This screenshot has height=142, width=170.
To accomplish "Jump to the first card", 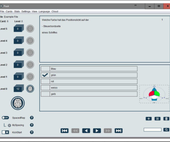I will 65,131.
